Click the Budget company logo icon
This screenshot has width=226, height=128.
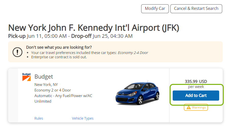(x=26, y=77)
